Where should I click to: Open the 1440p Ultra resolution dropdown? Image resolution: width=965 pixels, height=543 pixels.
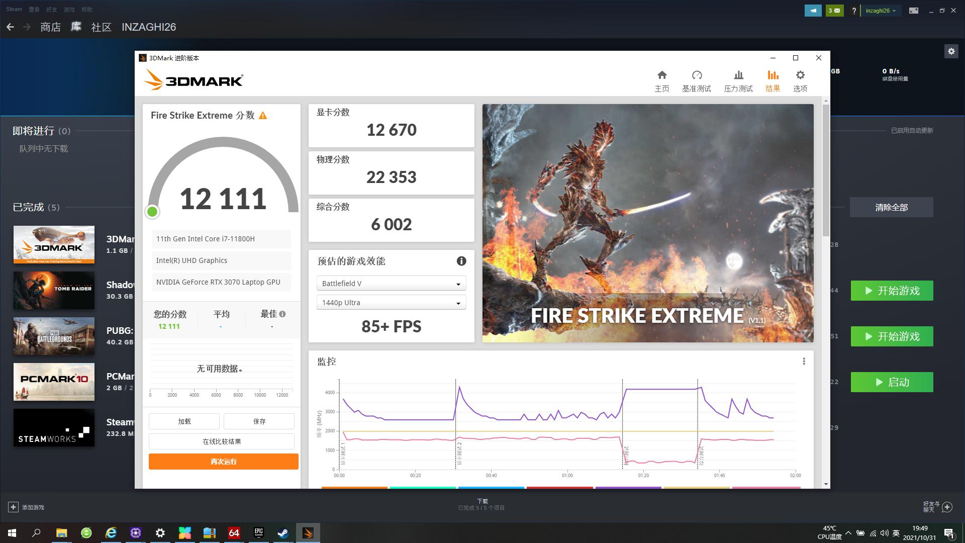(x=391, y=302)
